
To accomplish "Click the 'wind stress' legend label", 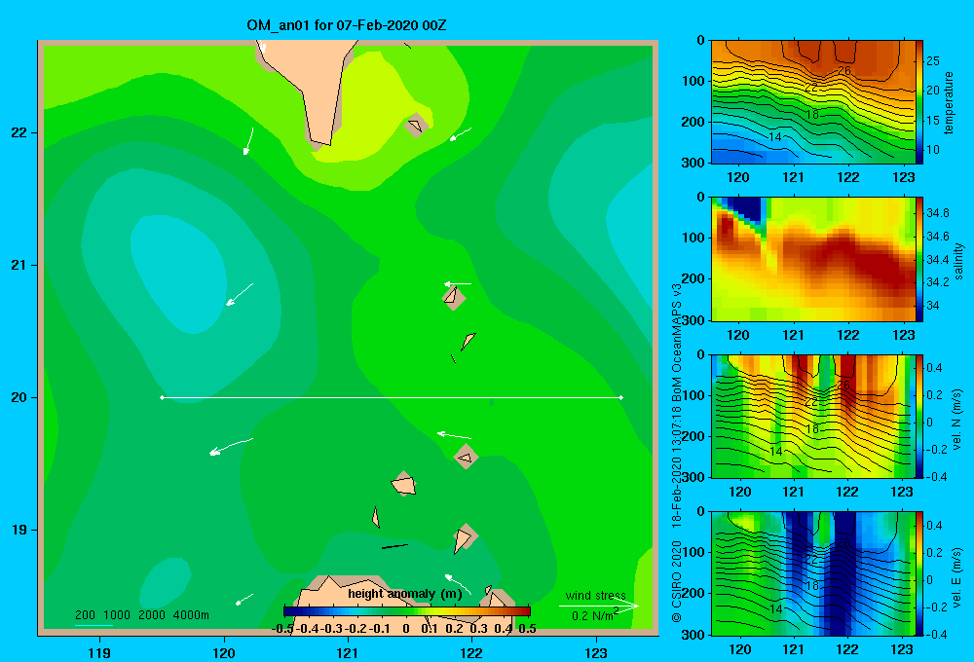I will pos(595,595).
